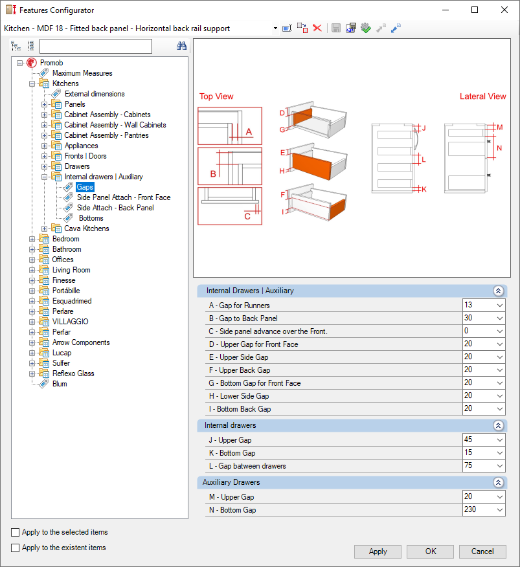Expand the Drawers folder in the tree
520x567 pixels.
(44, 166)
